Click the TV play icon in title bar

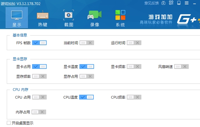pyautogui.click(x=163, y=3)
